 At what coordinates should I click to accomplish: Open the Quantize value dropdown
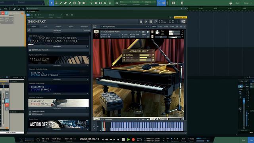[125, 2]
